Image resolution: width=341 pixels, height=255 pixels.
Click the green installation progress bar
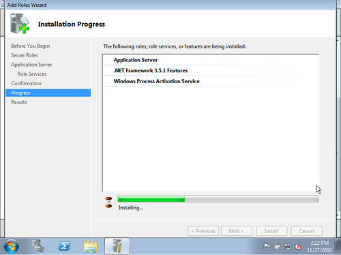point(218,199)
